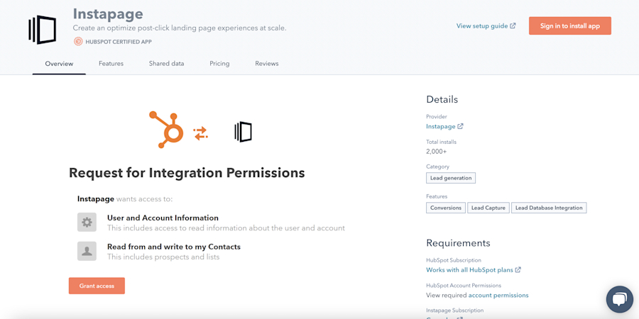Click the gear icon for User and Account Information
Viewport: 639px width, 319px height.
[87, 222]
